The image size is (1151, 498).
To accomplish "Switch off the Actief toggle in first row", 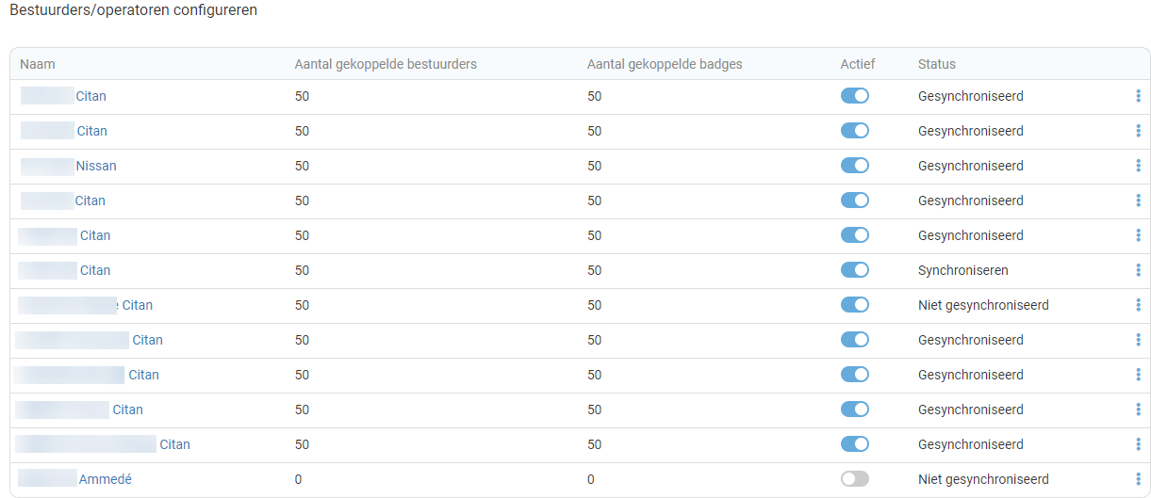I will [x=854, y=96].
